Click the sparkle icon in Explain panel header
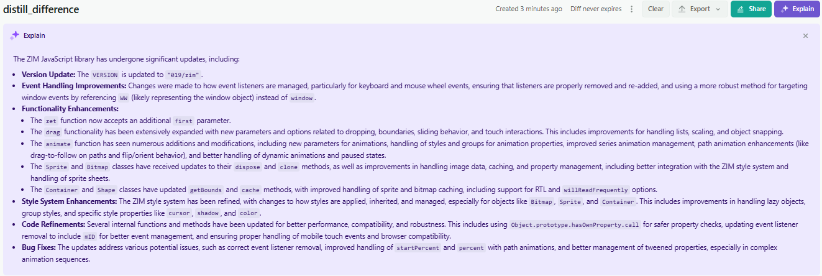Viewport: 822px width, 276px height. tap(14, 35)
